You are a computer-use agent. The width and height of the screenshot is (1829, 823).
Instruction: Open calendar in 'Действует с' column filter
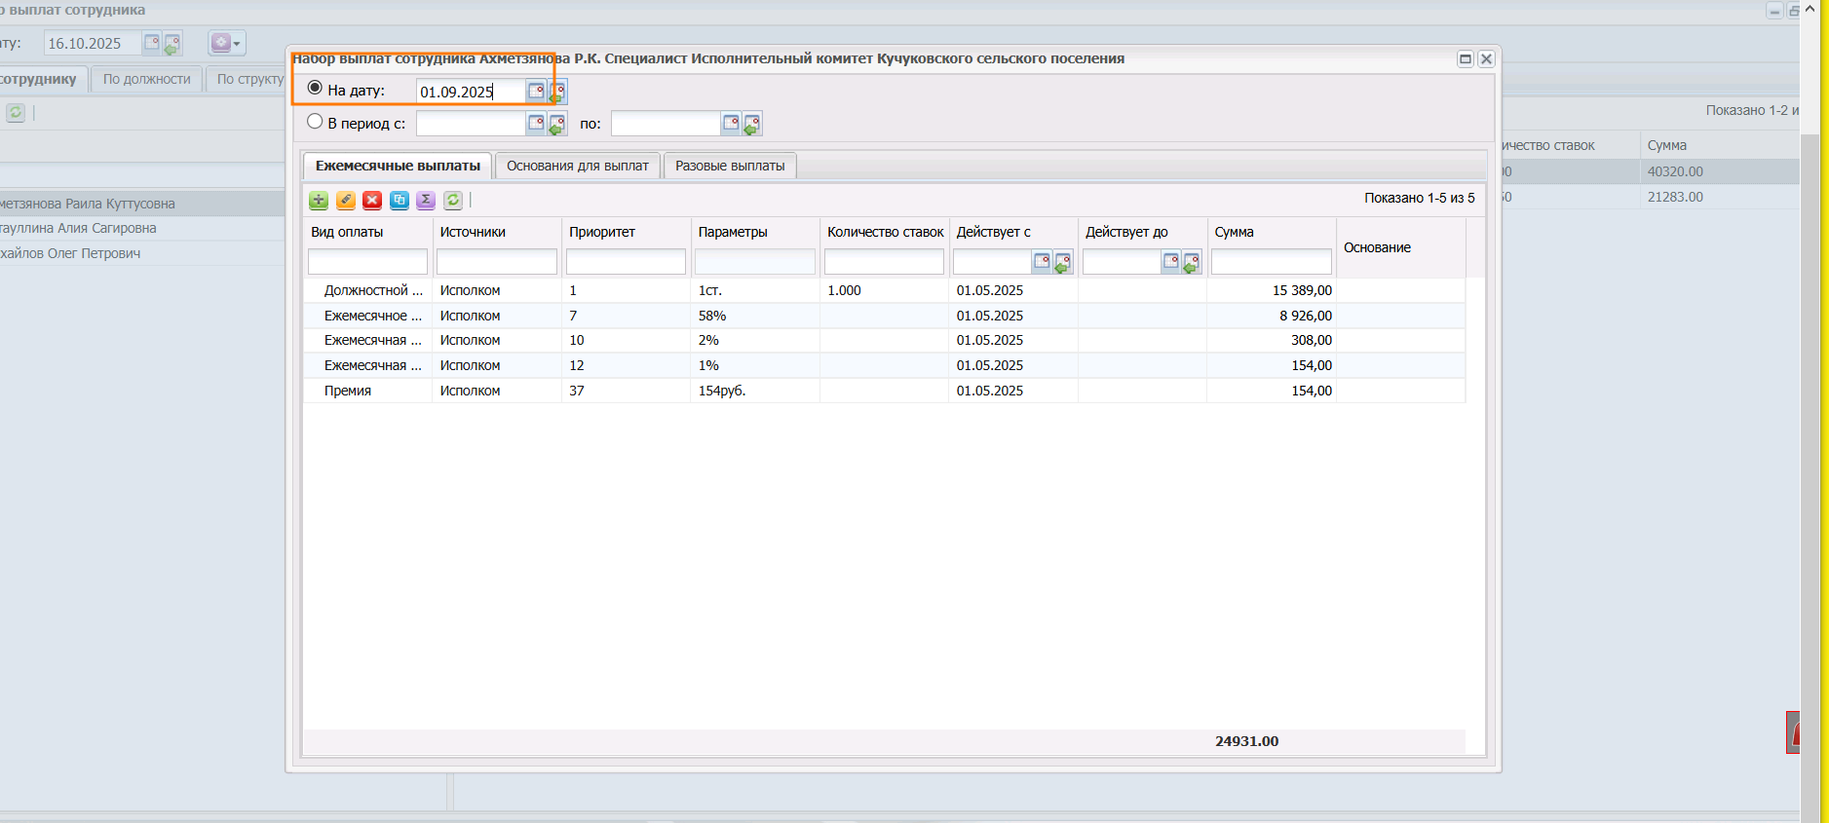tap(1042, 262)
